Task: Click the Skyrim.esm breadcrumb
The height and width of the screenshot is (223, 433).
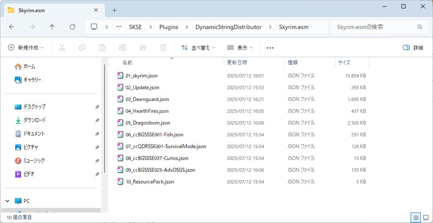Action: (x=293, y=27)
